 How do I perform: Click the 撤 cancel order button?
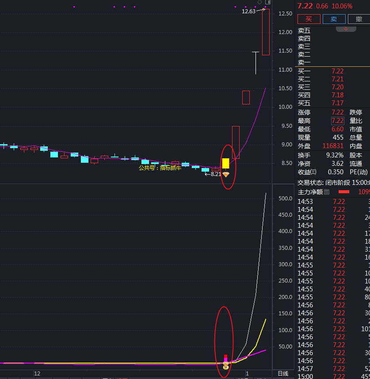pos(359,19)
